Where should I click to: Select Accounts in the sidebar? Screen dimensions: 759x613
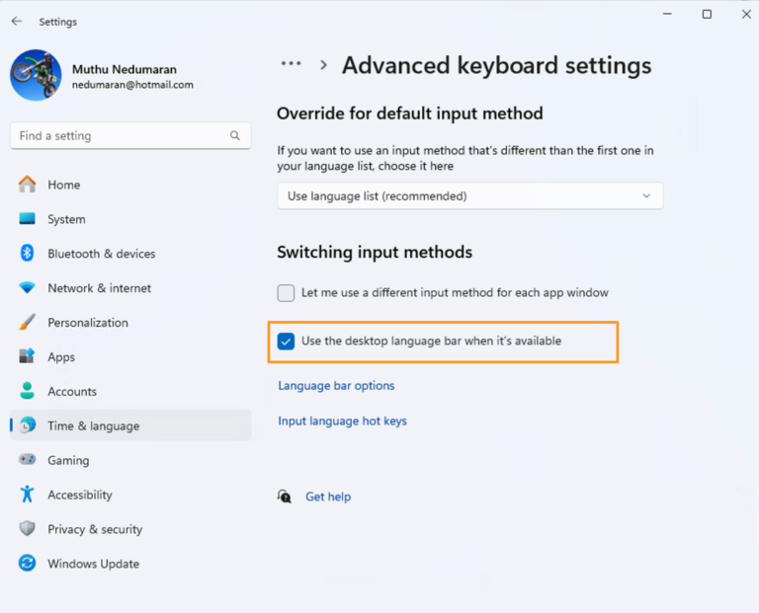[x=72, y=392]
